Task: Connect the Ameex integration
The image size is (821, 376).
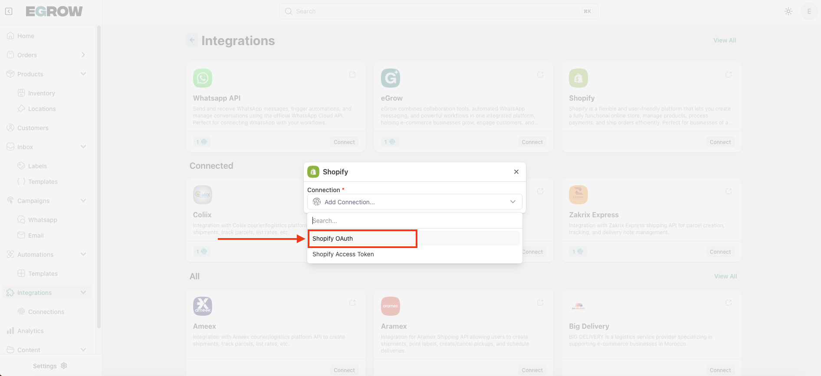Action: pyautogui.click(x=344, y=370)
